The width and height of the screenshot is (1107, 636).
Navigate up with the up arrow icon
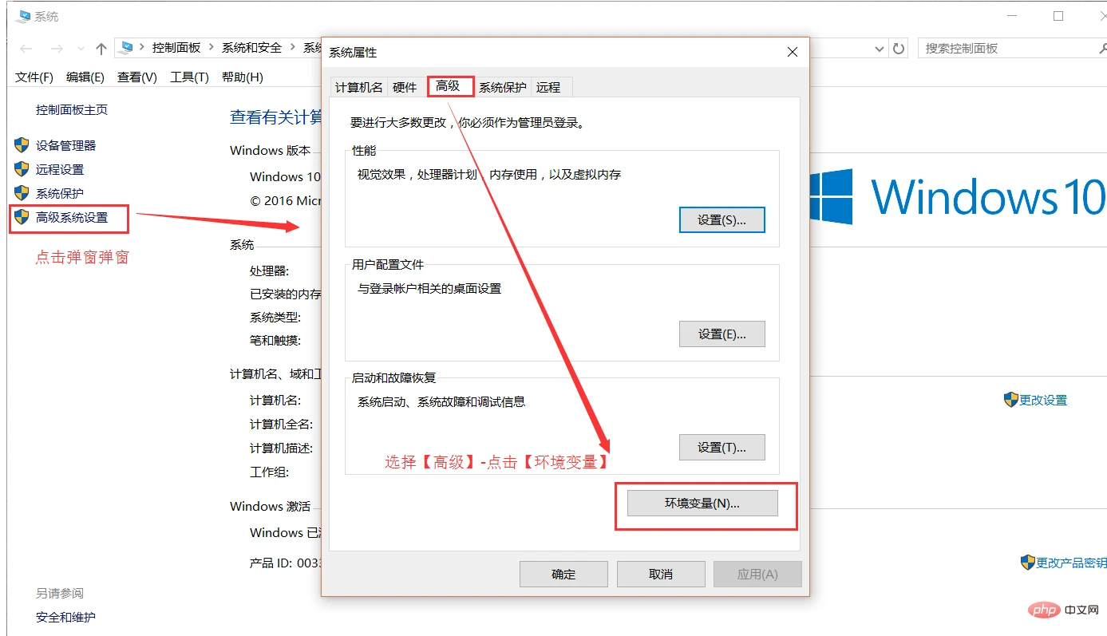pos(101,48)
